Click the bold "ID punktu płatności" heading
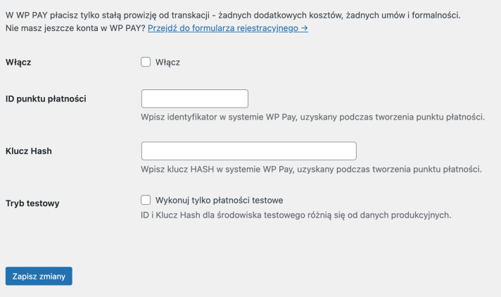Image resolution: width=501 pixels, height=297 pixels. click(x=46, y=99)
